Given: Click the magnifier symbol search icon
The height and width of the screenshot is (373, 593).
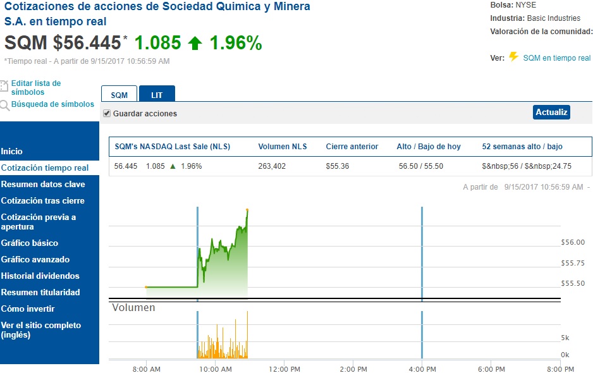Looking at the screenshot, I should [4, 105].
